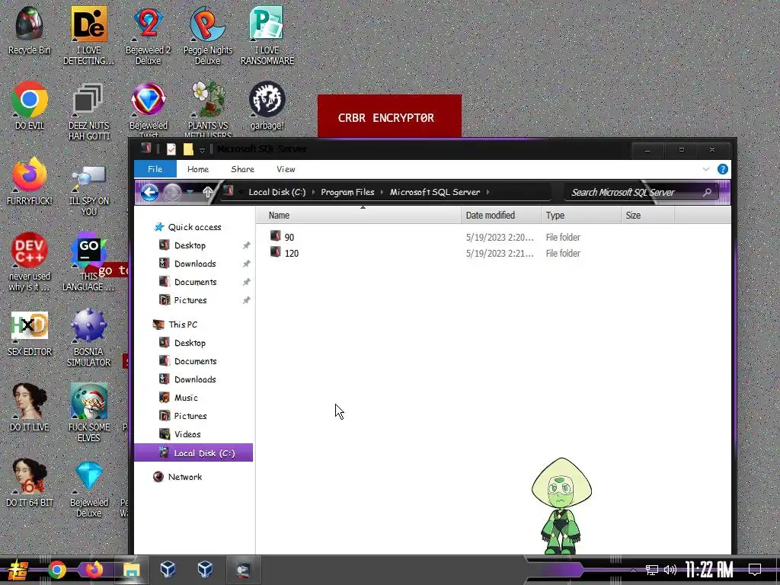Screen dimensions: 780x585
Task: Sort by the Name column header
Action: click(359, 216)
